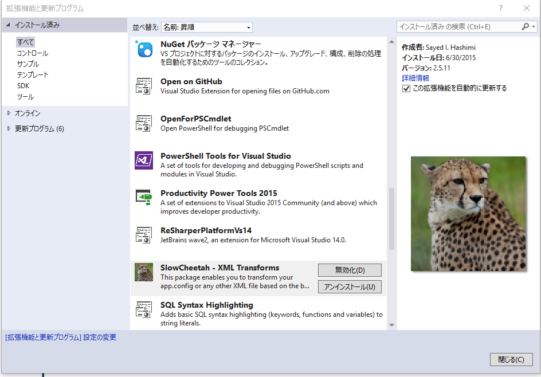Toggle automatic update checkbox for this extension

point(406,89)
